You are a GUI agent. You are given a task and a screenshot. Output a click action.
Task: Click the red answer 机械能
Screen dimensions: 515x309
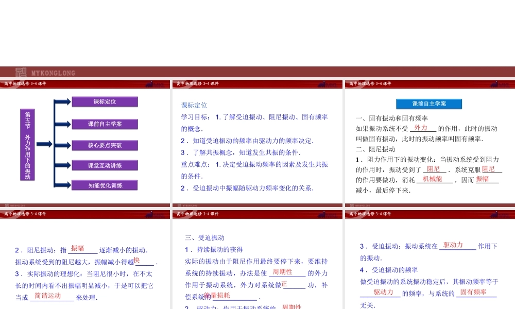[x=432, y=179]
